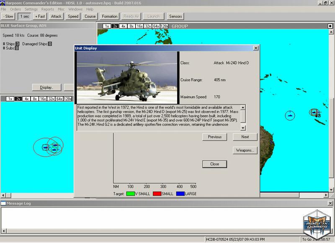The width and height of the screenshot is (335, 243).
Task: Select 2x zoom in lower-left map
Action: point(18,99)
